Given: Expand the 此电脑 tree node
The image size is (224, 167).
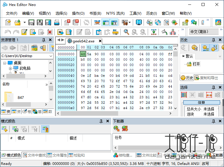Looking at the screenshot, I should coord(10,68).
